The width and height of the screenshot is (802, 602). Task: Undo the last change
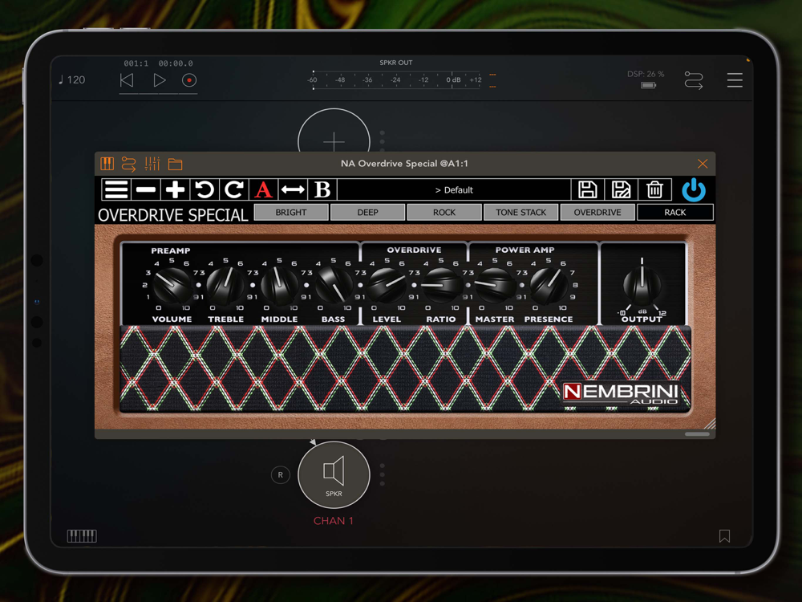205,190
